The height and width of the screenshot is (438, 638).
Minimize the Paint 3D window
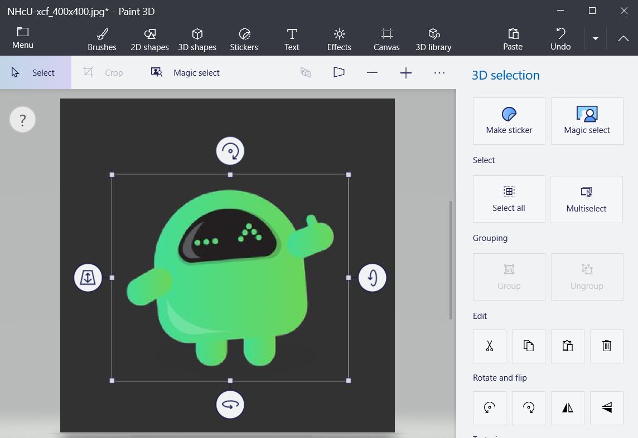560,11
